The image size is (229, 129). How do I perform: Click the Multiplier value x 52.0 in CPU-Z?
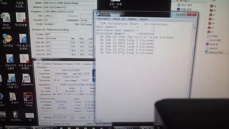[x=62, y=105]
